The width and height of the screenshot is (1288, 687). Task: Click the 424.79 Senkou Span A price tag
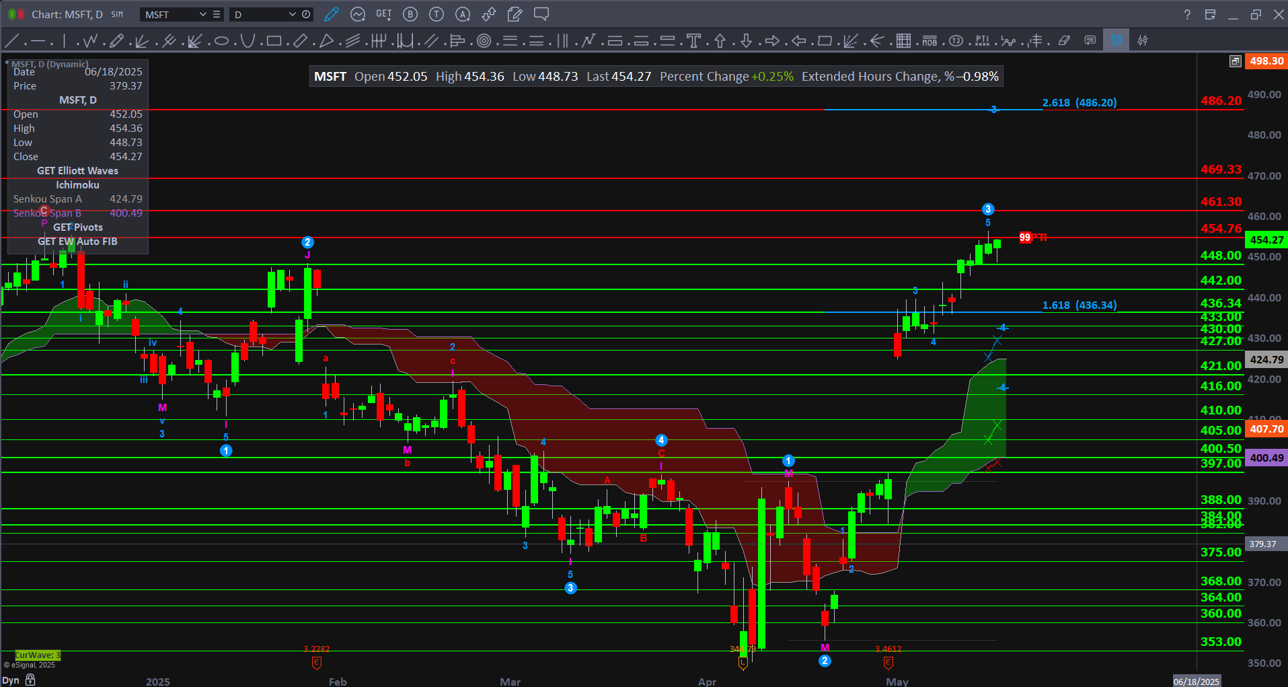click(x=1266, y=359)
